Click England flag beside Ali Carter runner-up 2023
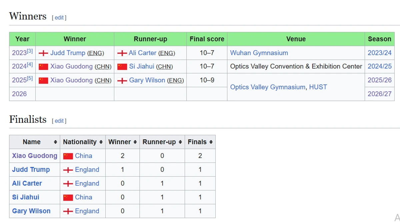Screen dimensions: 400x223 point(122,53)
